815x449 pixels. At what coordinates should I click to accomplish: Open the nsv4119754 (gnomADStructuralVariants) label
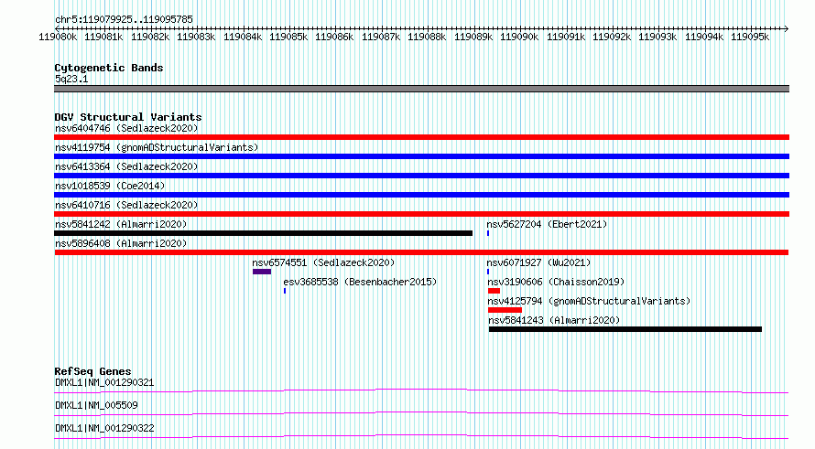157,147
